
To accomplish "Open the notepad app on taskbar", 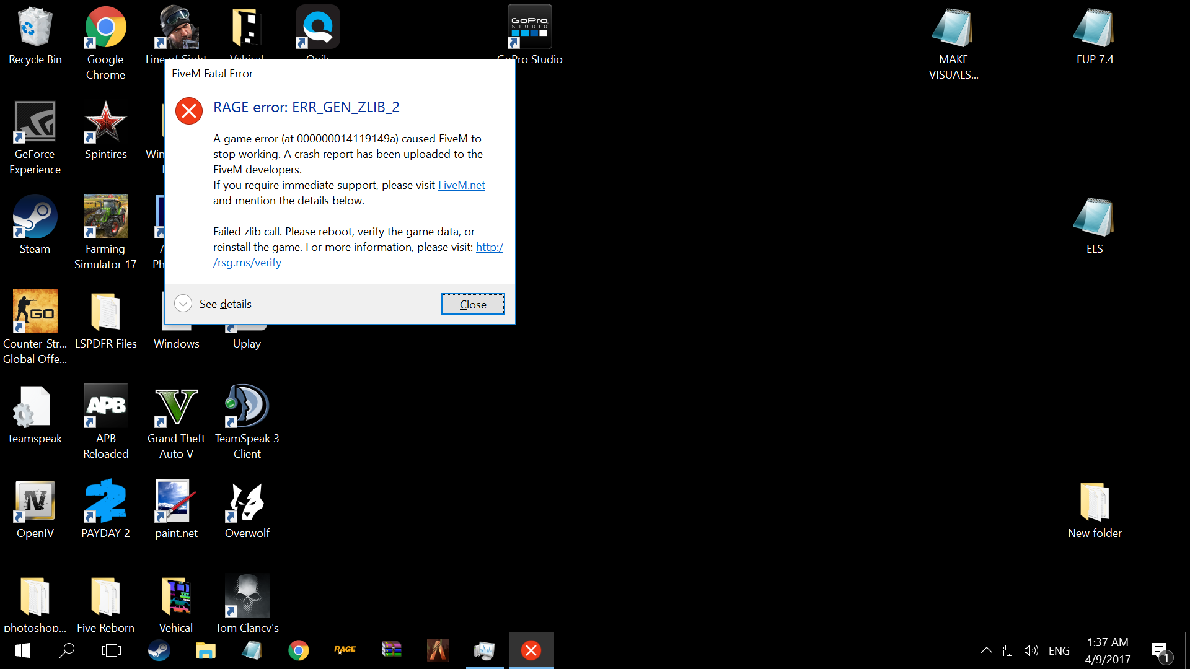I will point(252,650).
